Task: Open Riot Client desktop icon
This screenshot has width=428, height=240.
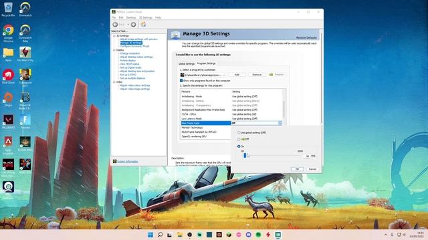Action: click(8, 77)
